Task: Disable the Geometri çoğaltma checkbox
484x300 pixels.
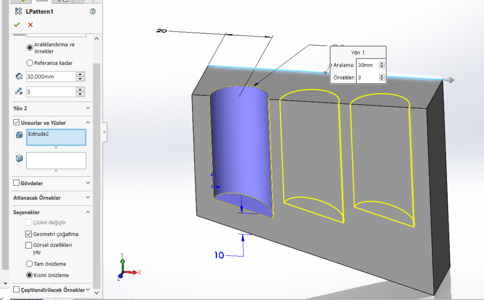Action: tap(29, 234)
